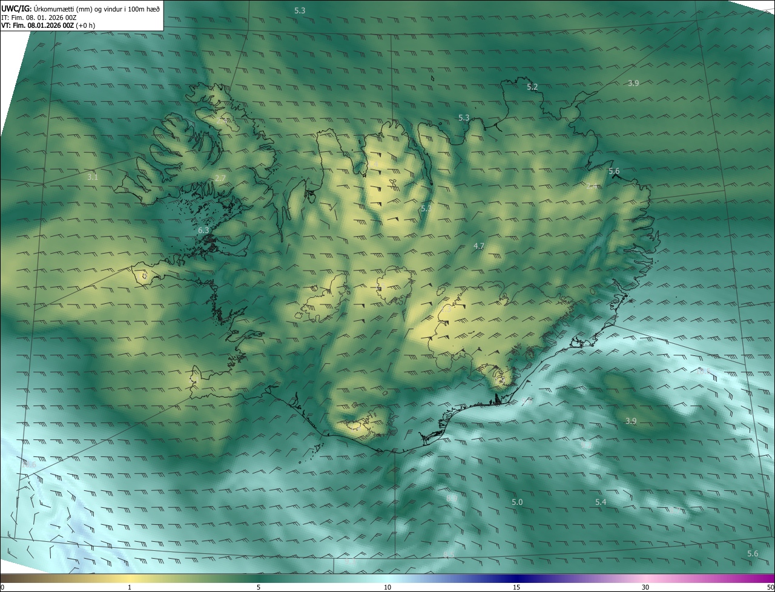Viewport: 775px width, 592px height.
Task: Click the 15 tick label on color scale
Action: [516, 587]
